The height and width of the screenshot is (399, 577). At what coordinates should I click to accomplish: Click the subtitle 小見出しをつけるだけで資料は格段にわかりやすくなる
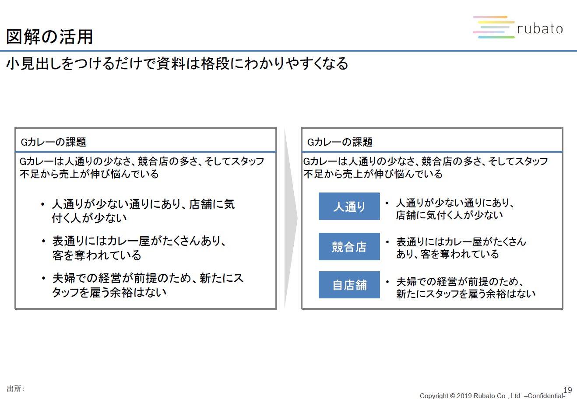[177, 63]
